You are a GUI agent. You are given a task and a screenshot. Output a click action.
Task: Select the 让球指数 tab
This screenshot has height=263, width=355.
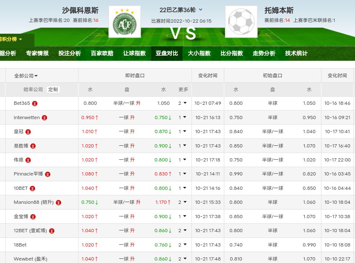coord(134,53)
